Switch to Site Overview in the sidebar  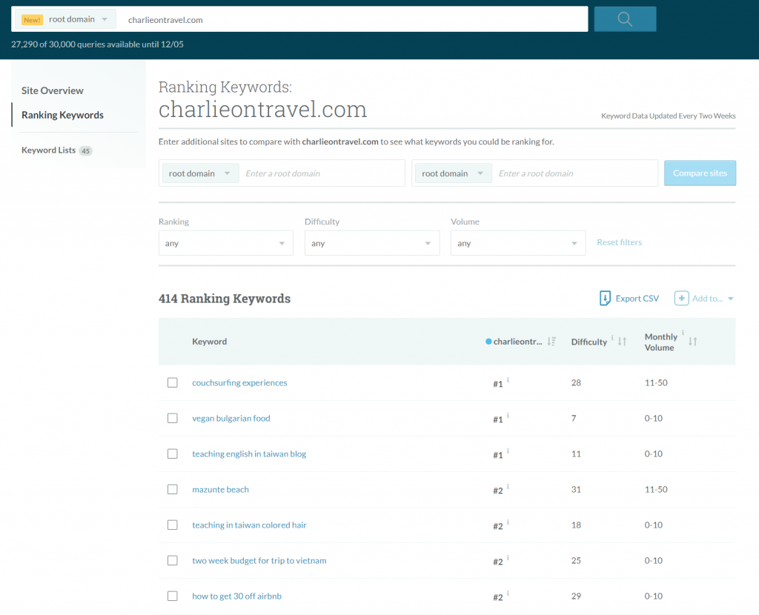(52, 90)
